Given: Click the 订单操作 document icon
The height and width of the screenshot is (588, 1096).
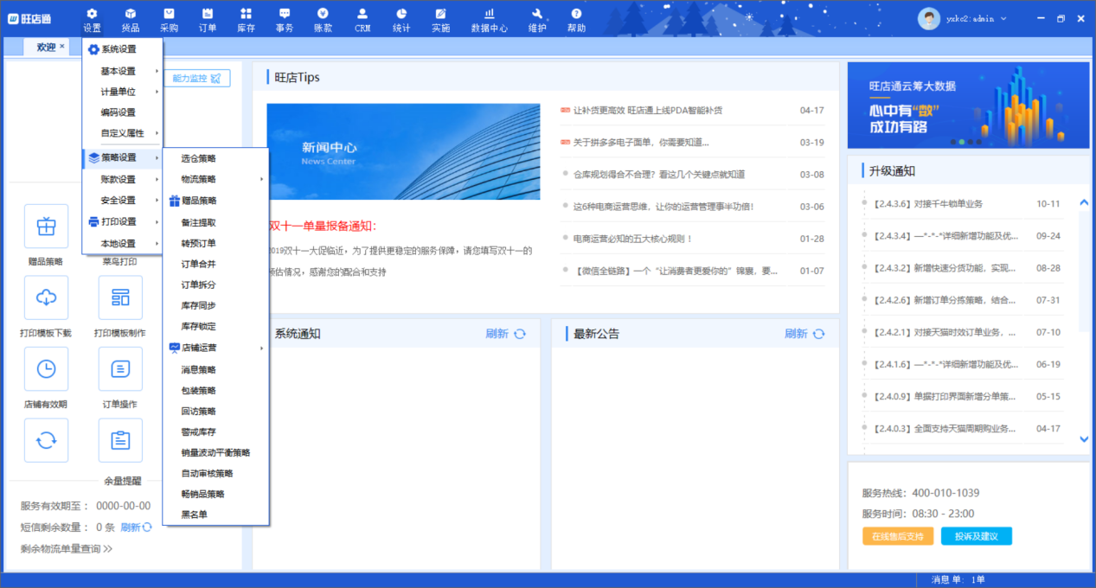Looking at the screenshot, I should click(x=120, y=369).
